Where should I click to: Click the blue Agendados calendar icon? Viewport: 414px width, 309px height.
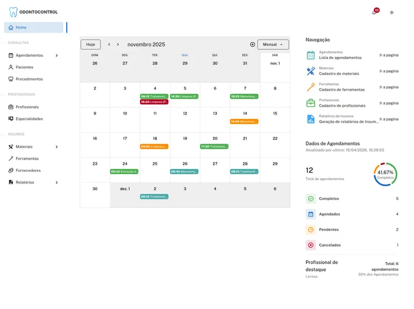point(311,214)
